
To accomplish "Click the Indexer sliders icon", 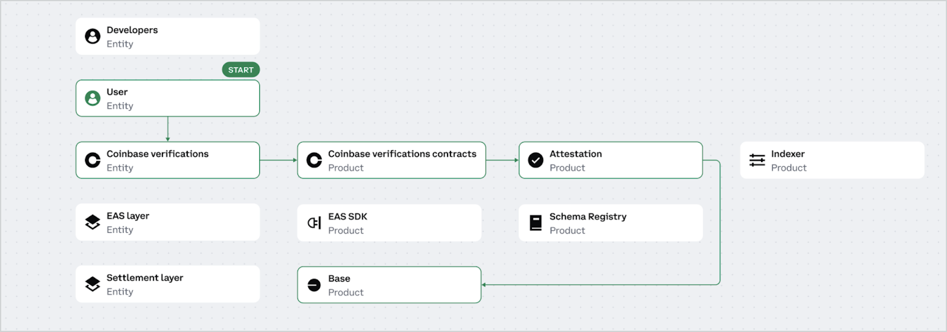I will click(757, 160).
